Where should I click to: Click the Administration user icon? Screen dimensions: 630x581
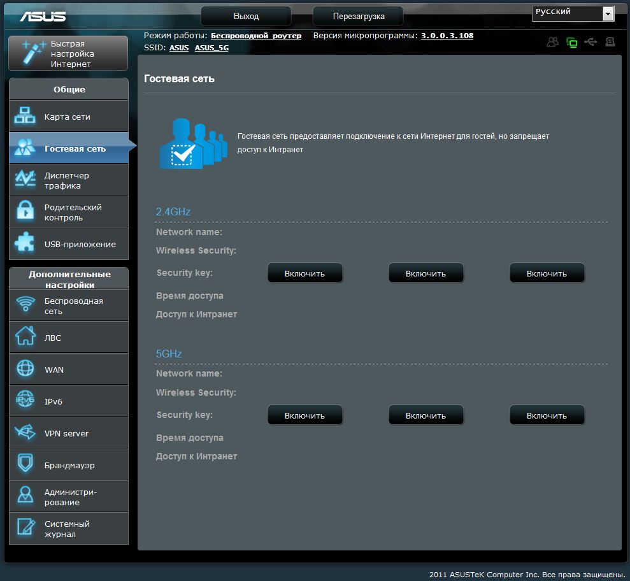pos(25,495)
